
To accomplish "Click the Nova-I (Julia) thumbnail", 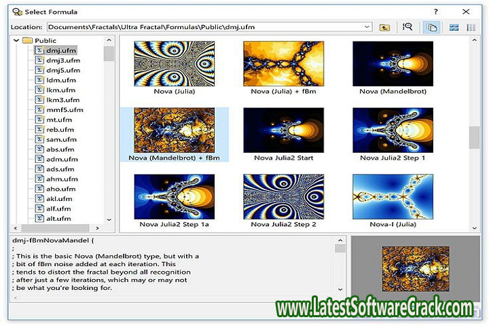I will (393, 197).
